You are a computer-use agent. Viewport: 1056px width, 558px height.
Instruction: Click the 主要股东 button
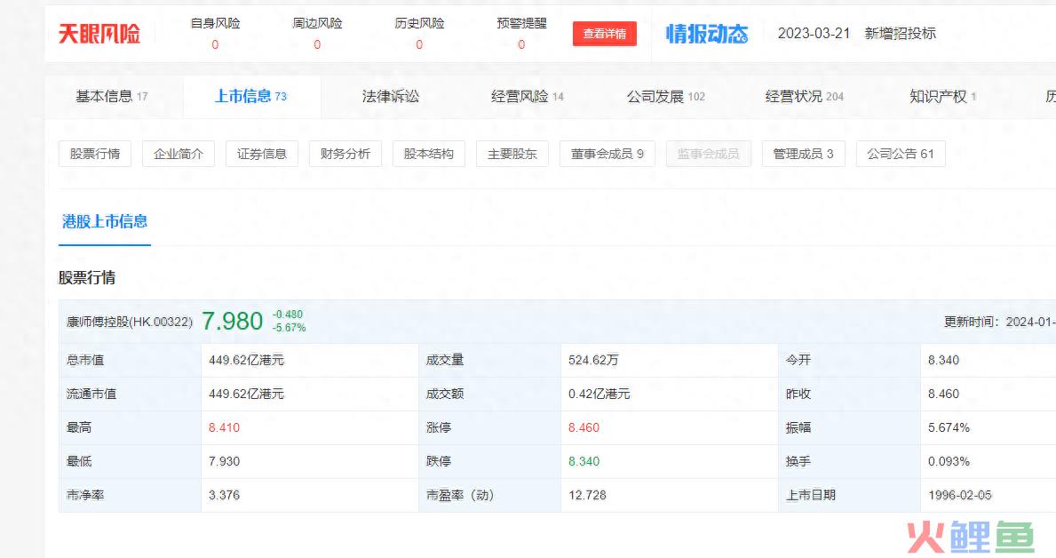click(512, 154)
